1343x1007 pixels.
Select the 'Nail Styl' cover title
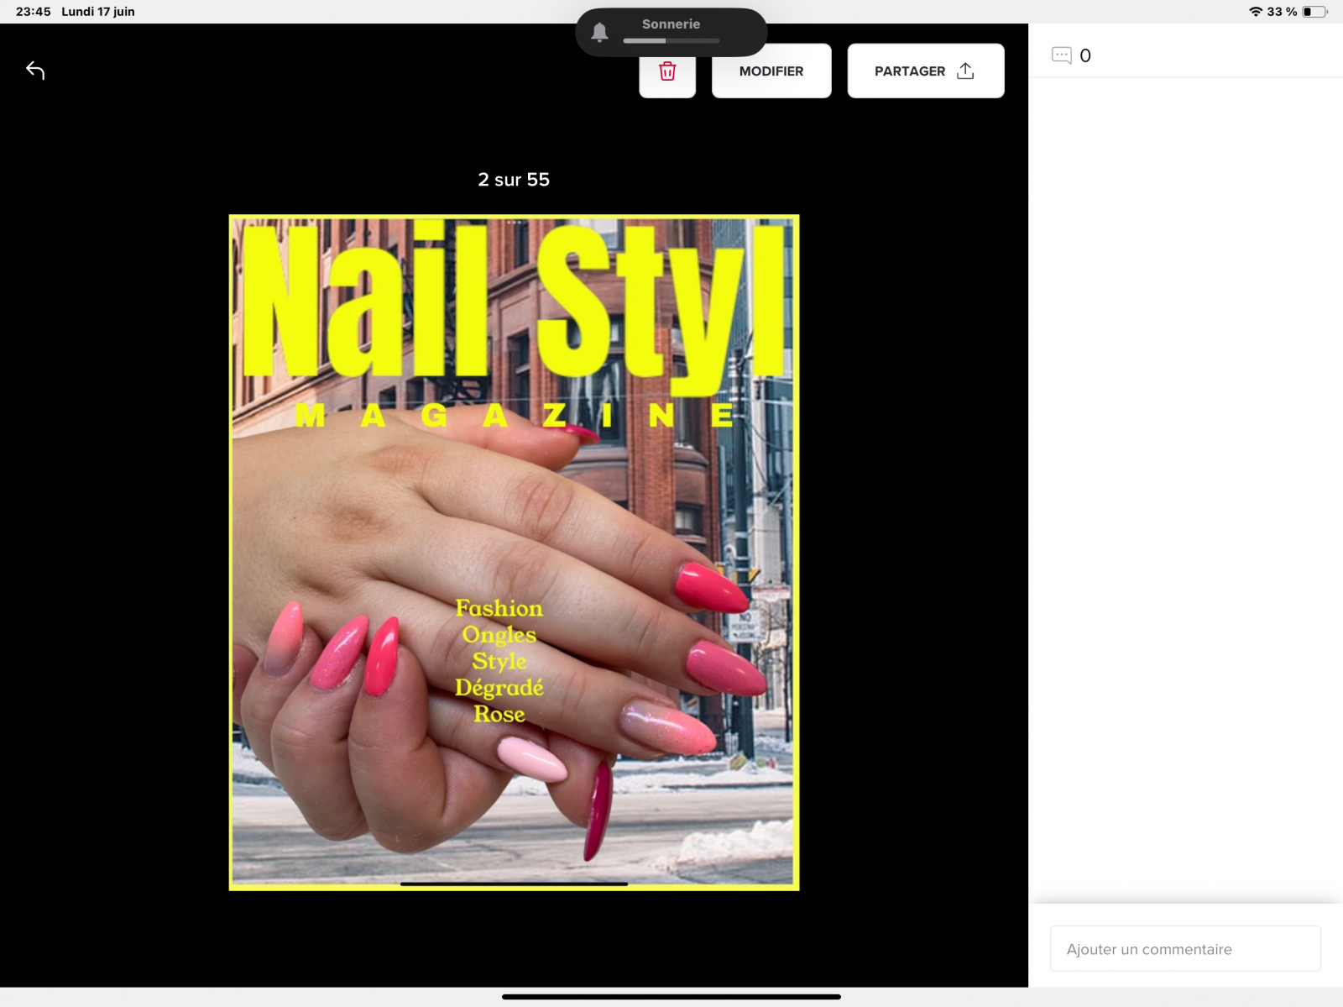coord(514,302)
